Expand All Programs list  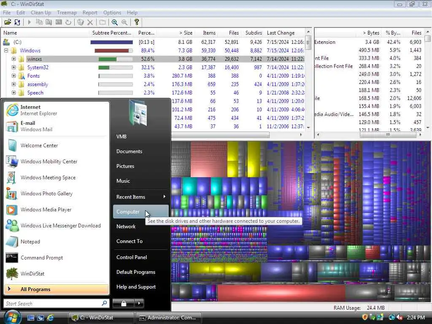tap(57, 289)
